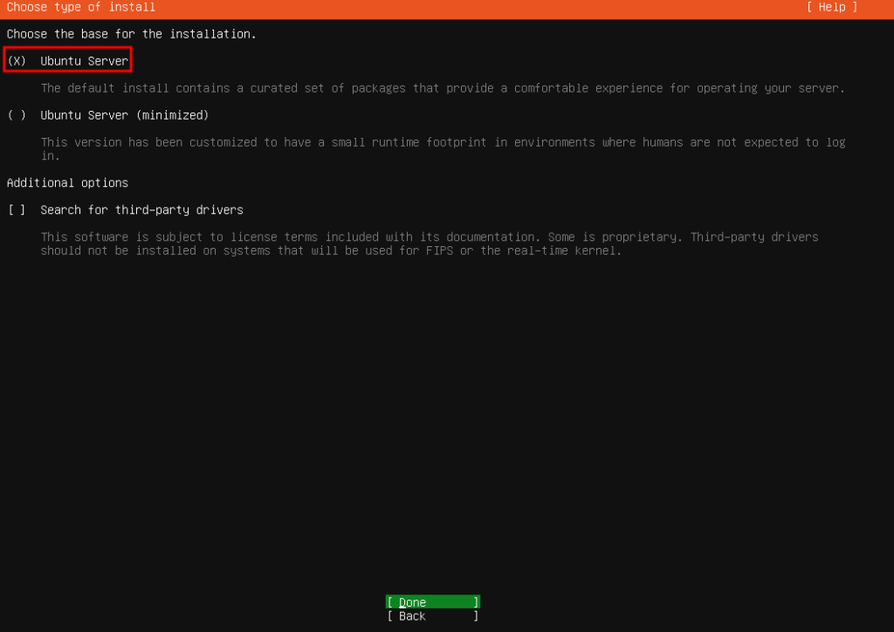This screenshot has height=632, width=894.
Task: Go back using the Back button
Action: click(432, 616)
